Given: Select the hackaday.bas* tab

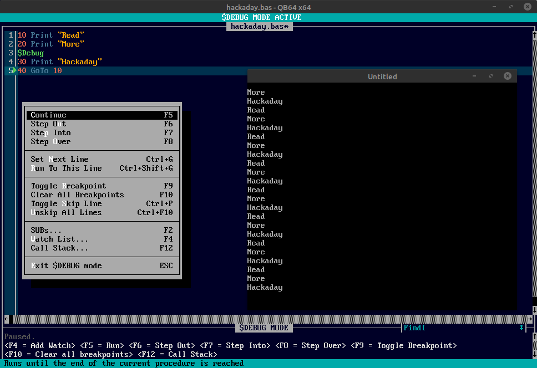Looking at the screenshot, I should pyautogui.click(x=260, y=25).
